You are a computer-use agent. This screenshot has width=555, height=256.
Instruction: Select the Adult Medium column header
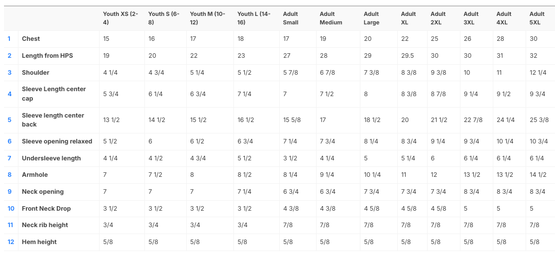(331, 18)
